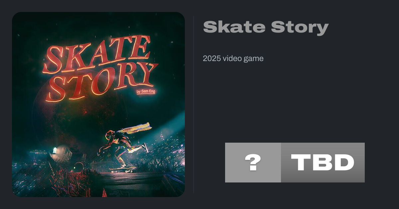Click the "2025 video game" subtitle
The image size is (399, 209).
tap(233, 59)
